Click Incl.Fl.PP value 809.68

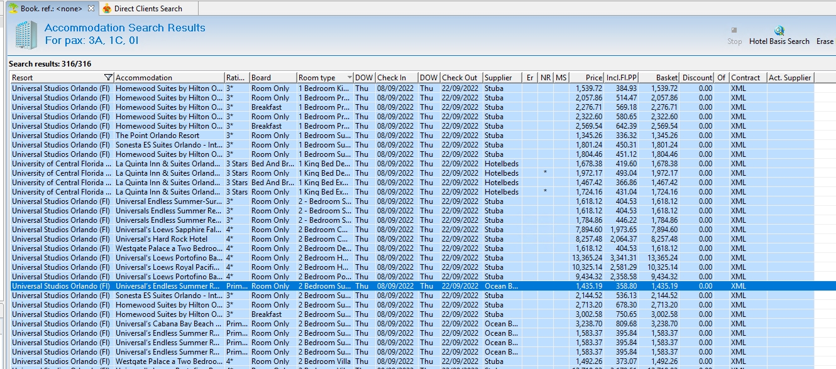(x=627, y=324)
